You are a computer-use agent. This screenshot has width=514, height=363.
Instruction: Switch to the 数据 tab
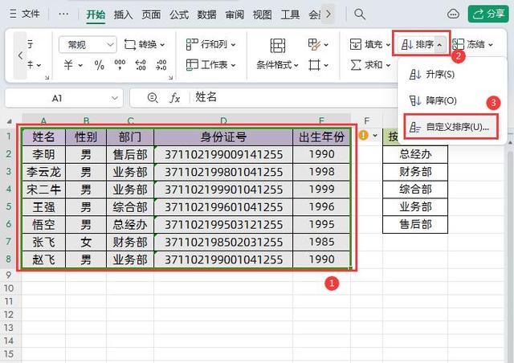[206, 14]
